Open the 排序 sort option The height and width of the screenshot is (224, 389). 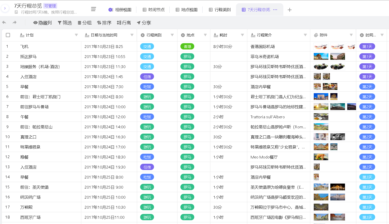104,23
